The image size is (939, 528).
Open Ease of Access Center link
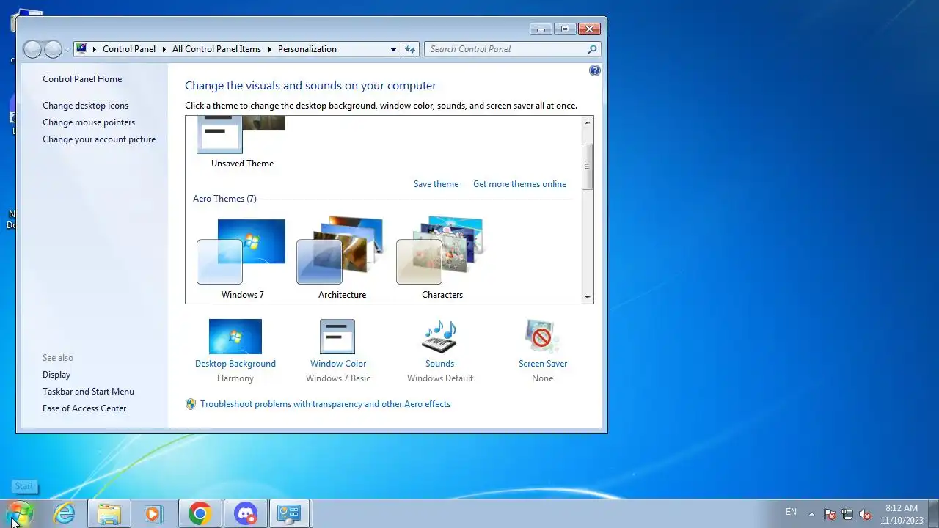[84, 408]
